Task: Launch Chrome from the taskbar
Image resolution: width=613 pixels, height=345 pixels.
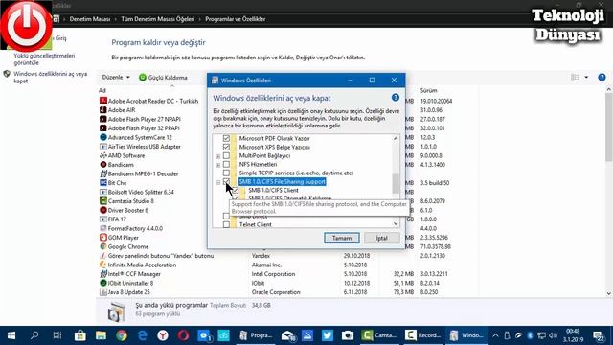Action: coord(122,335)
